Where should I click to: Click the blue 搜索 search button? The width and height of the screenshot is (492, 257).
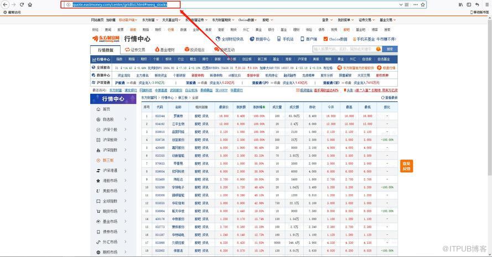pos(390,49)
